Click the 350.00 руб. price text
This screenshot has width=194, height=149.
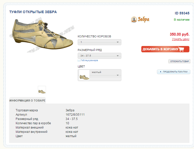pos(180,34)
